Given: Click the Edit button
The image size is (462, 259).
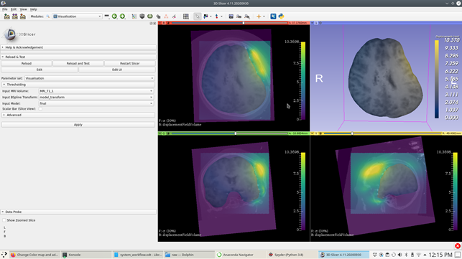Looking at the screenshot, I should (40, 70).
